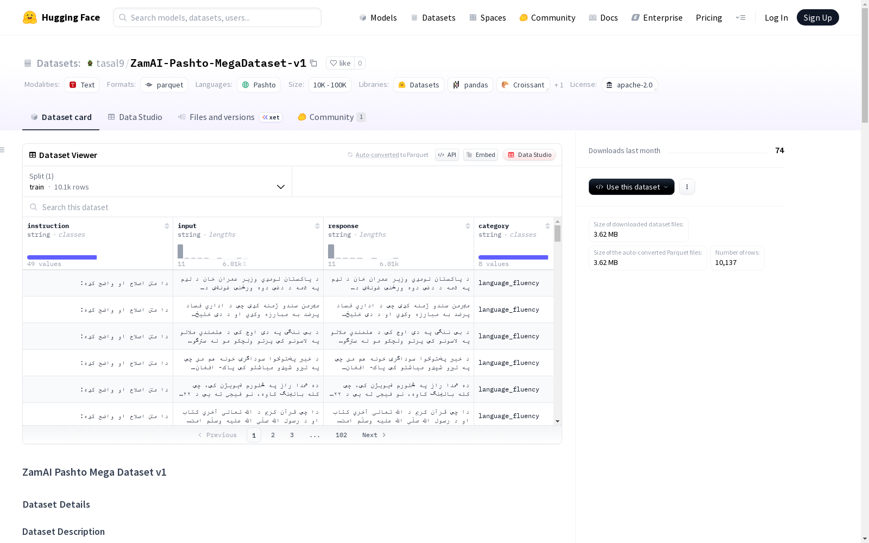The width and height of the screenshot is (869, 543).
Task: Sort the instruction column
Action: pos(167,226)
